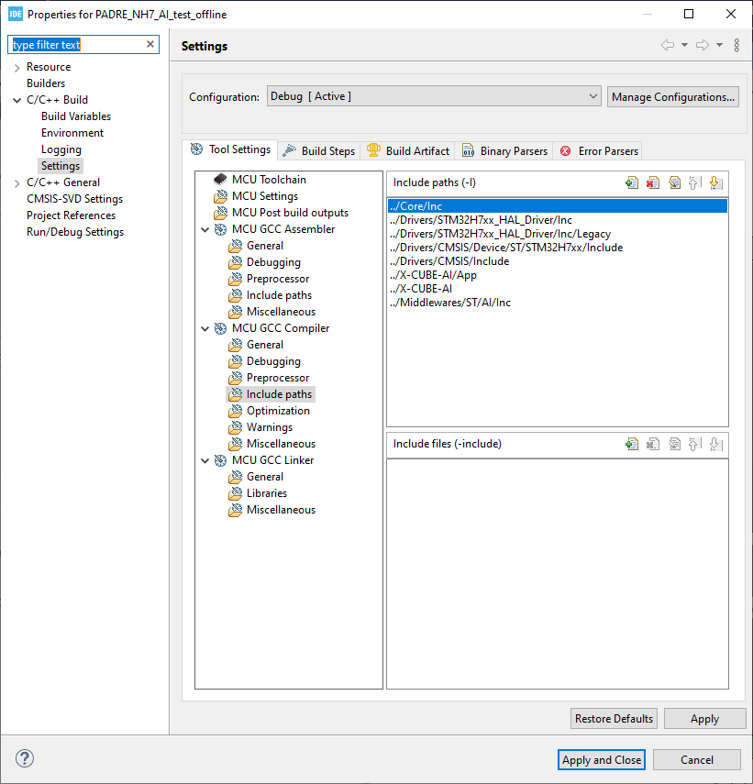Switch to the Tool Settings tab
This screenshot has width=753, height=784.
(x=230, y=149)
